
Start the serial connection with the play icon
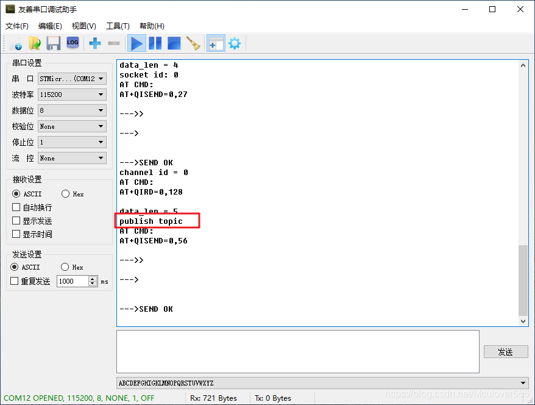(x=136, y=43)
